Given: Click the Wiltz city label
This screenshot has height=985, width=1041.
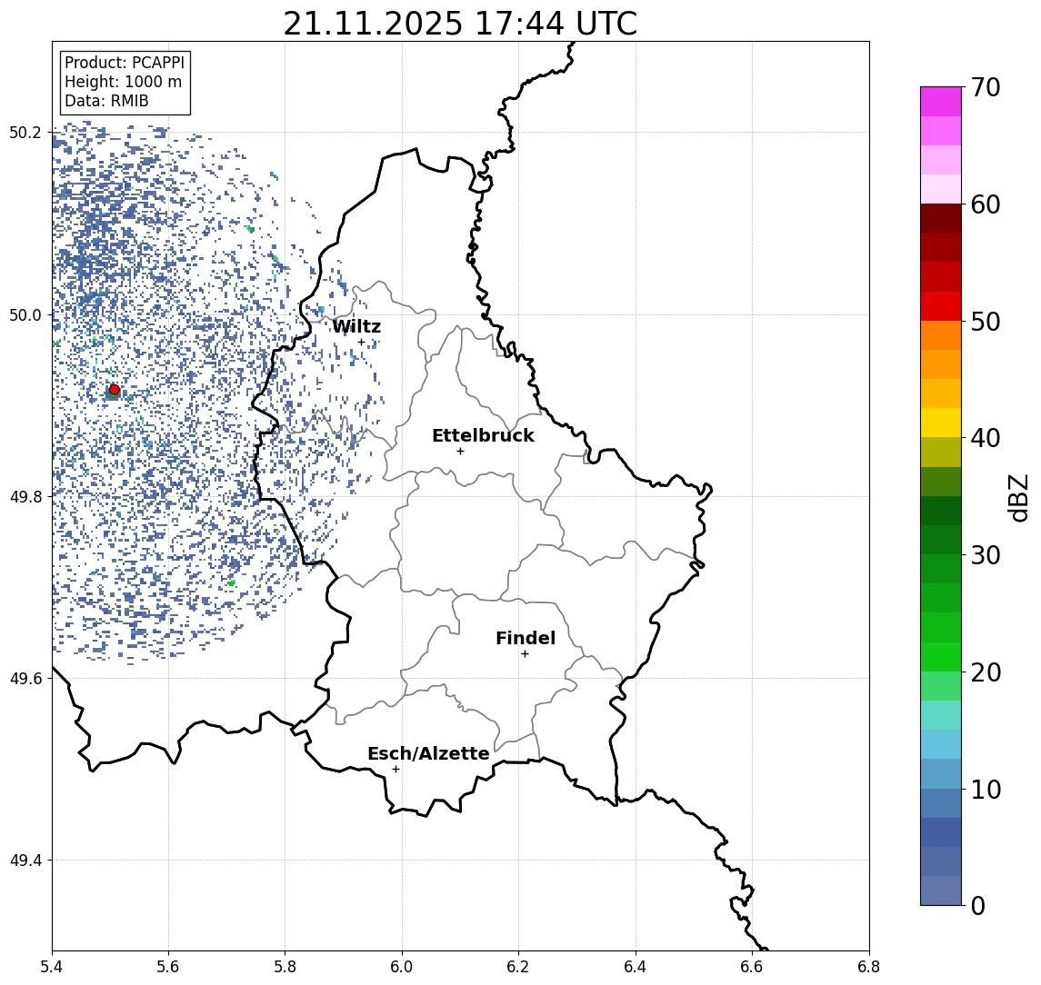Looking at the screenshot, I should [x=356, y=326].
